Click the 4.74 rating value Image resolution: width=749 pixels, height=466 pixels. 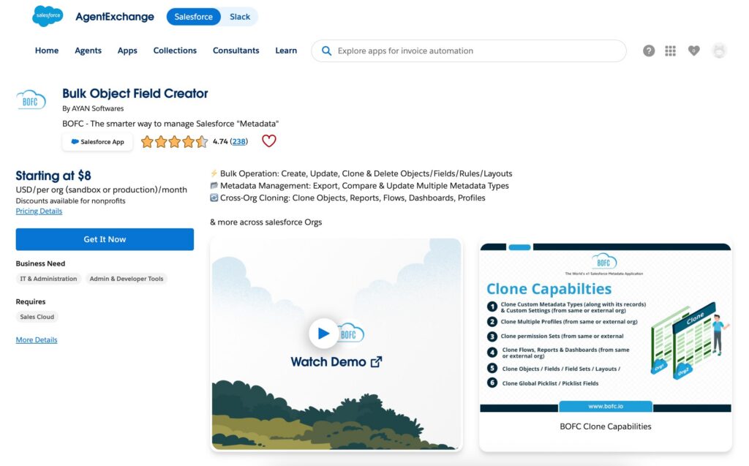click(x=220, y=141)
